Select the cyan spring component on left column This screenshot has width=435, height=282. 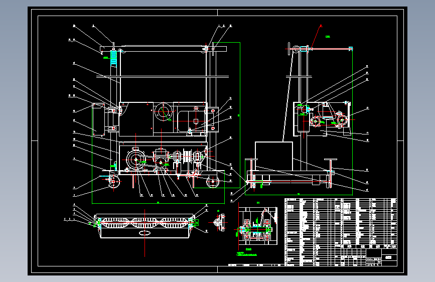(x=113, y=58)
